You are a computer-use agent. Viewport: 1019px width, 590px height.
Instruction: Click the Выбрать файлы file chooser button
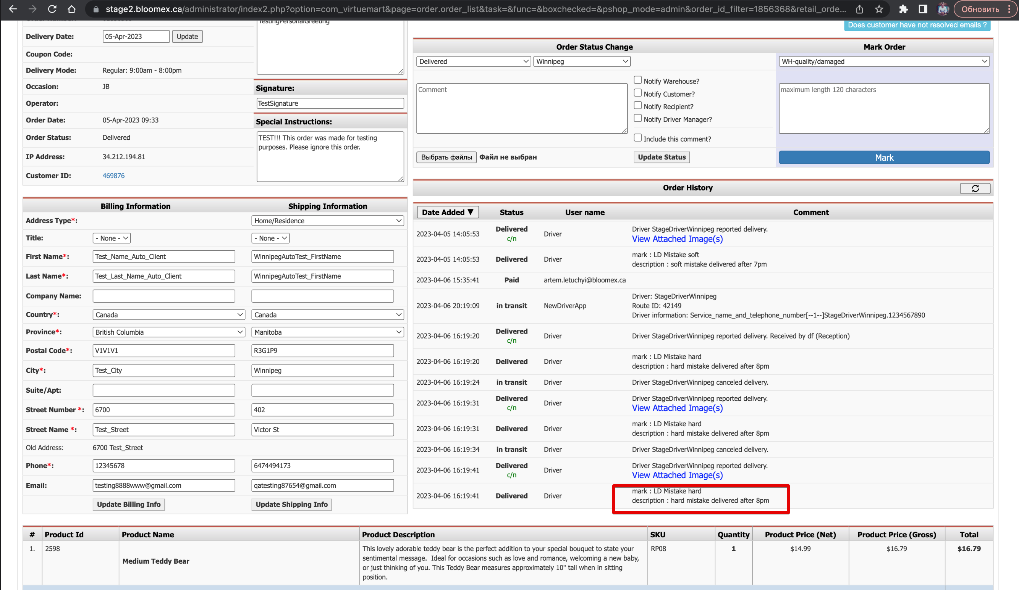click(446, 157)
